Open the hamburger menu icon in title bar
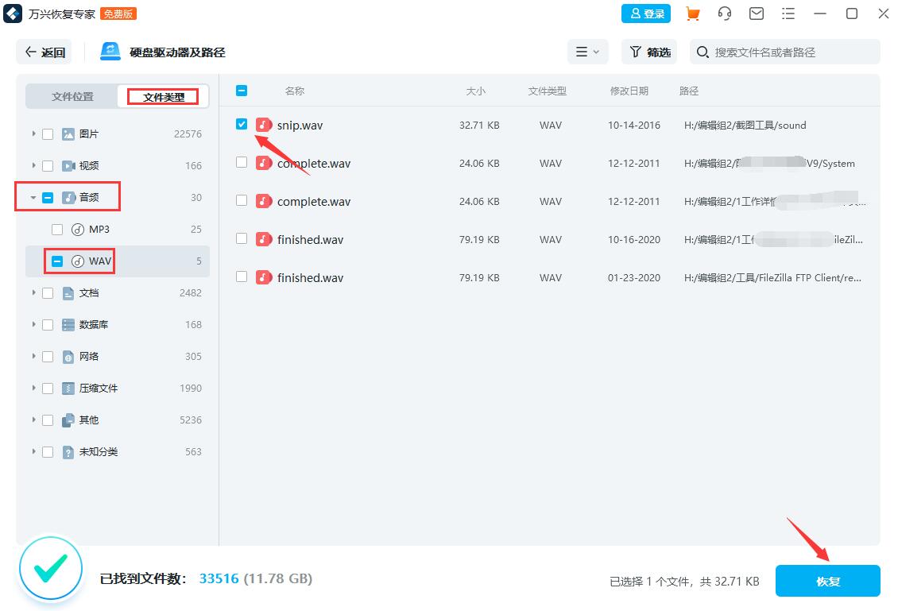Viewport: 898px width, 611px height. pos(788,14)
